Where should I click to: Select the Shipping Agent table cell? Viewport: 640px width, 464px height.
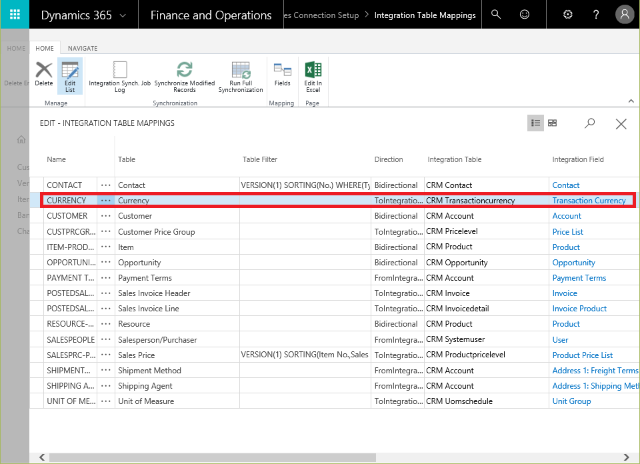[x=177, y=385]
